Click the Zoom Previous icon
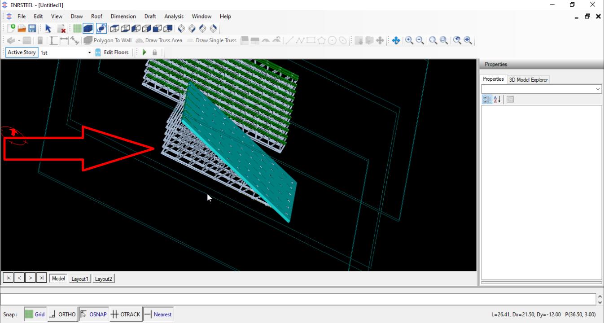 (457, 40)
